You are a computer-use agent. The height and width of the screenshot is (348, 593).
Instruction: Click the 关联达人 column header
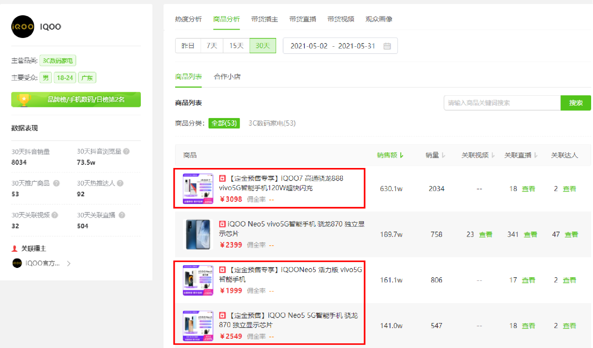click(564, 155)
